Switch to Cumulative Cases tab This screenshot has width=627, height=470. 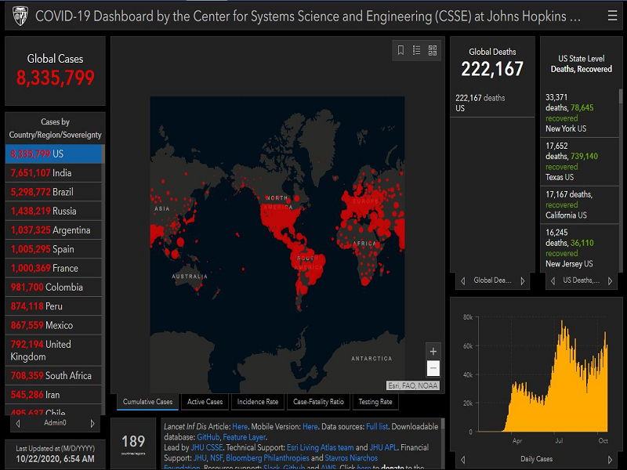pyautogui.click(x=147, y=402)
